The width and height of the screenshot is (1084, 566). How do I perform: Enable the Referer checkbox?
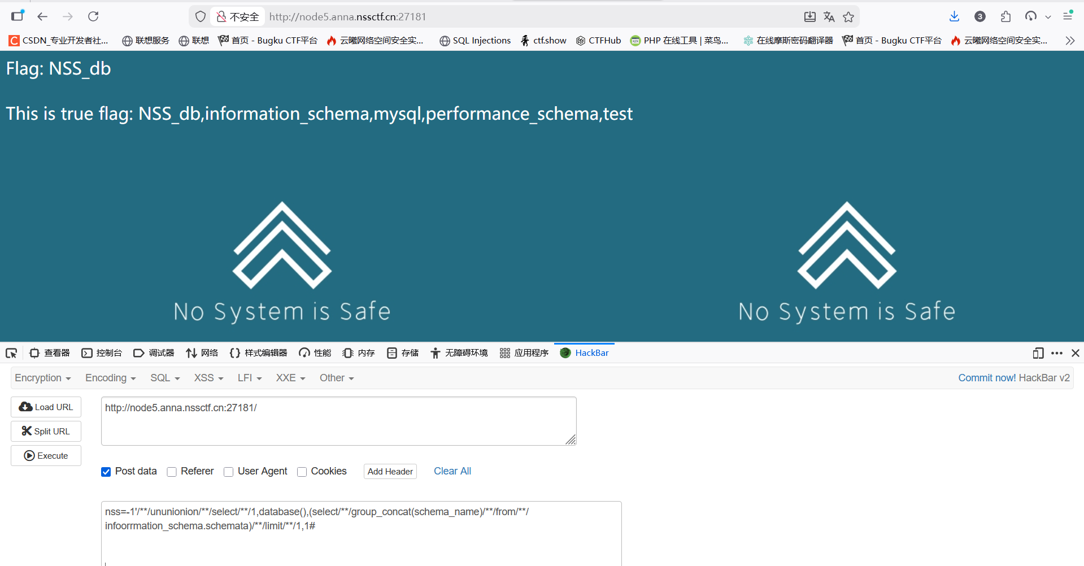click(172, 472)
